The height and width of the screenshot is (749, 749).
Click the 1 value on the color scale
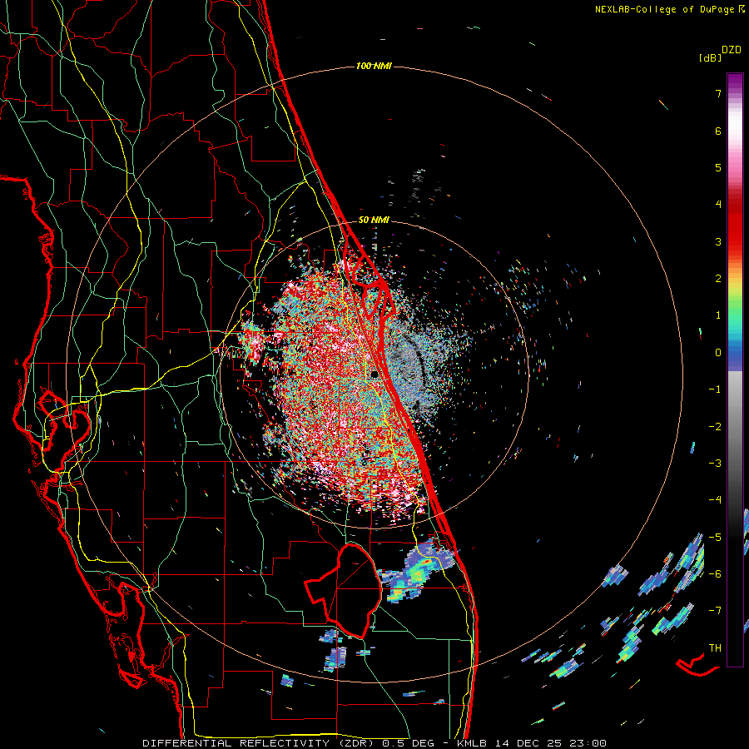coord(718,315)
